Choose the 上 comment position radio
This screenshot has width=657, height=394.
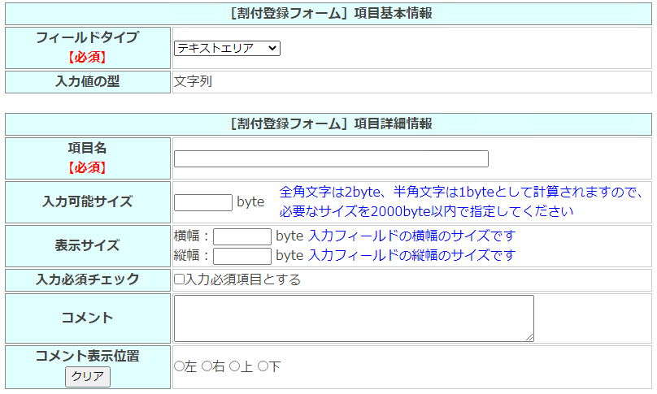click(x=234, y=367)
